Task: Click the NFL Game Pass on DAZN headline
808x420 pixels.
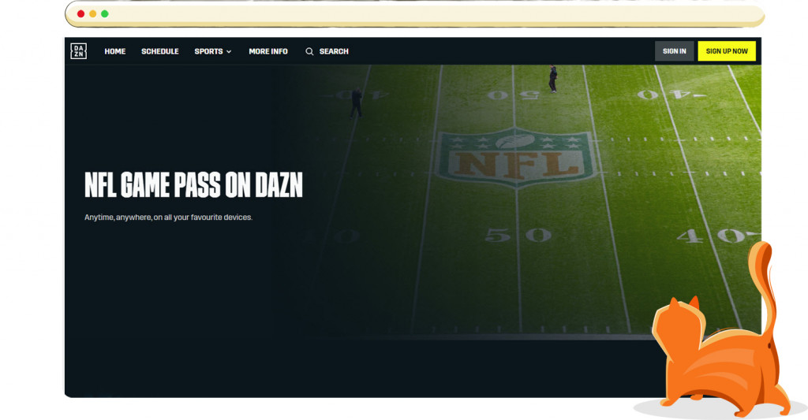Action: coord(193,184)
